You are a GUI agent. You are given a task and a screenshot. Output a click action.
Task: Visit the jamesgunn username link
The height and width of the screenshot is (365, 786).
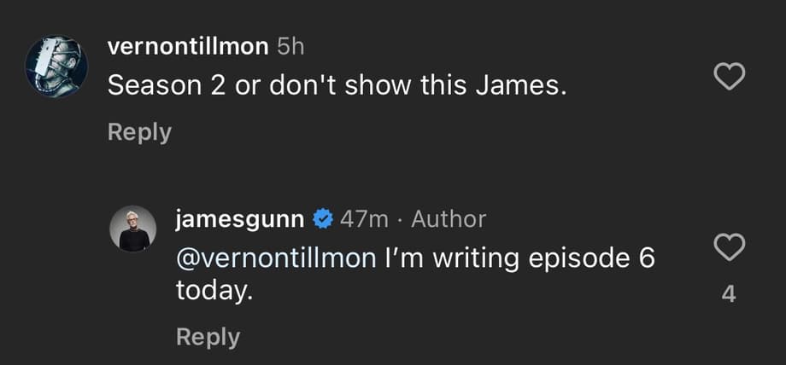coord(239,219)
